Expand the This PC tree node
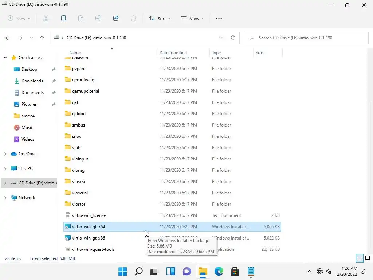The height and width of the screenshot is (280, 373). pyautogui.click(x=5, y=168)
